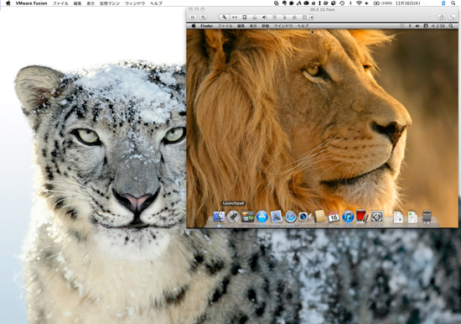Open FaceTime camera icon in the dock
The height and width of the screenshot is (324, 461).
[305, 217]
